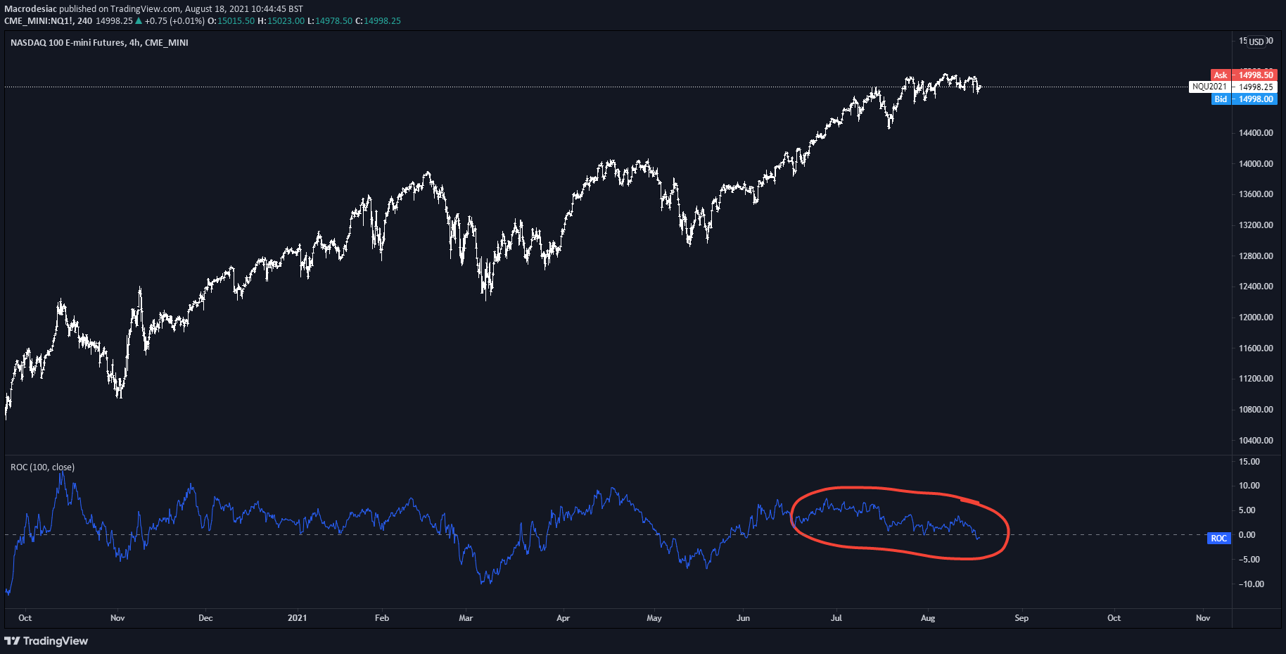Click the 5.00 ROC axis label
Image resolution: width=1286 pixels, height=654 pixels.
pyautogui.click(x=1247, y=510)
